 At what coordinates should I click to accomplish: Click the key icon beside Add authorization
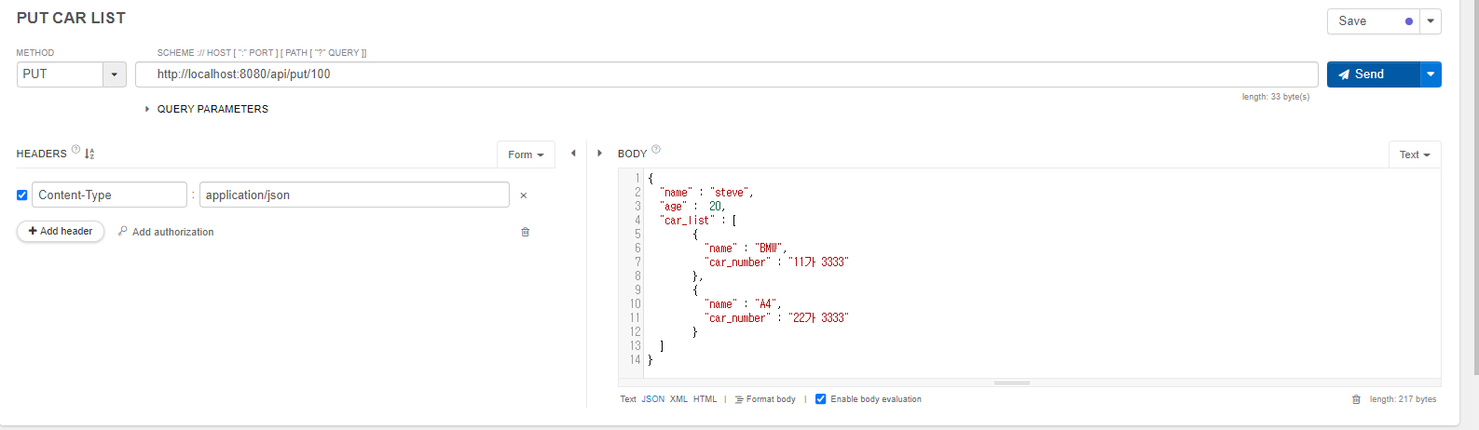tap(123, 232)
